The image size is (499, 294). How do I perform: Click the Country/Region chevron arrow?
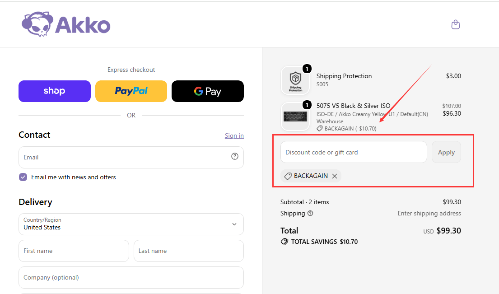(x=234, y=224)
